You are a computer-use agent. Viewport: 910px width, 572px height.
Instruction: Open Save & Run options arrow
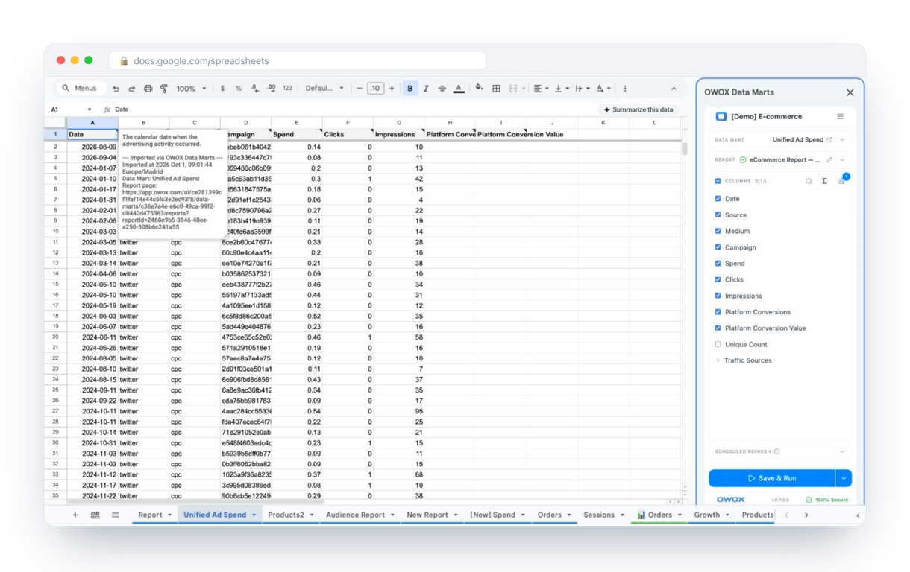(x=844, y=478)
